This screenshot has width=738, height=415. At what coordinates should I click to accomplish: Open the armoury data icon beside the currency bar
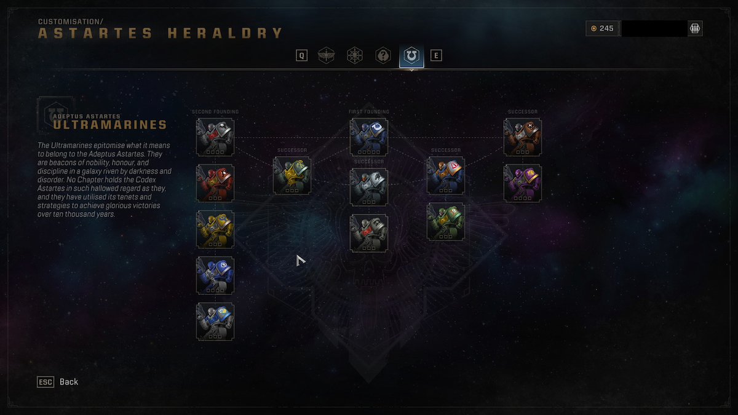pyautogui.click(x=695, y=28)
